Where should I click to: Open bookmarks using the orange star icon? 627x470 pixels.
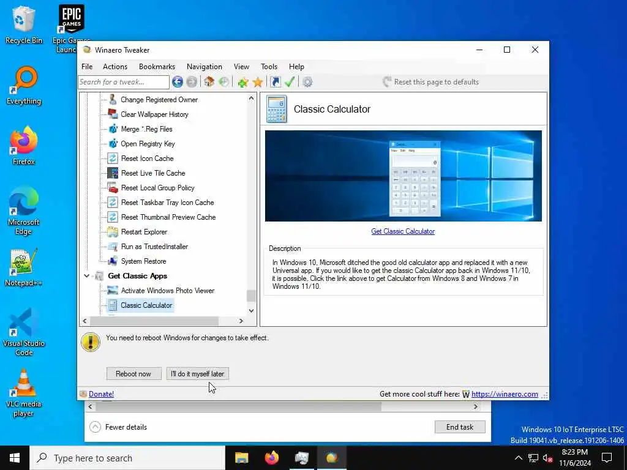258,83
